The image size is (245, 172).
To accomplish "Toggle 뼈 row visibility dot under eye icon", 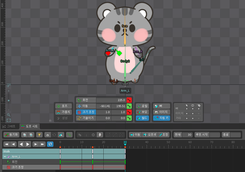I will coord(193,109).
